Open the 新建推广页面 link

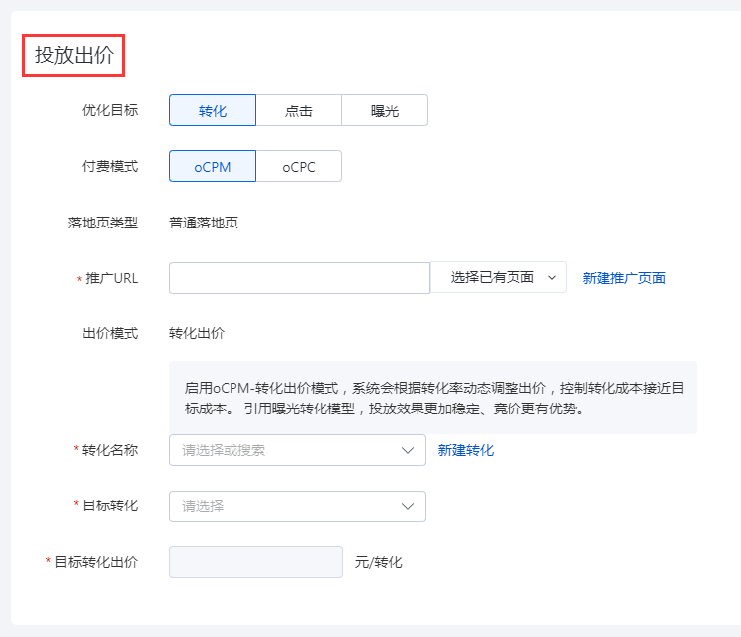tap(623, 278)
